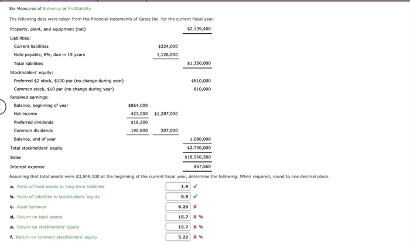Open the Solvency link in the heading
Screen dimensions: 410x246
[52, 9]
